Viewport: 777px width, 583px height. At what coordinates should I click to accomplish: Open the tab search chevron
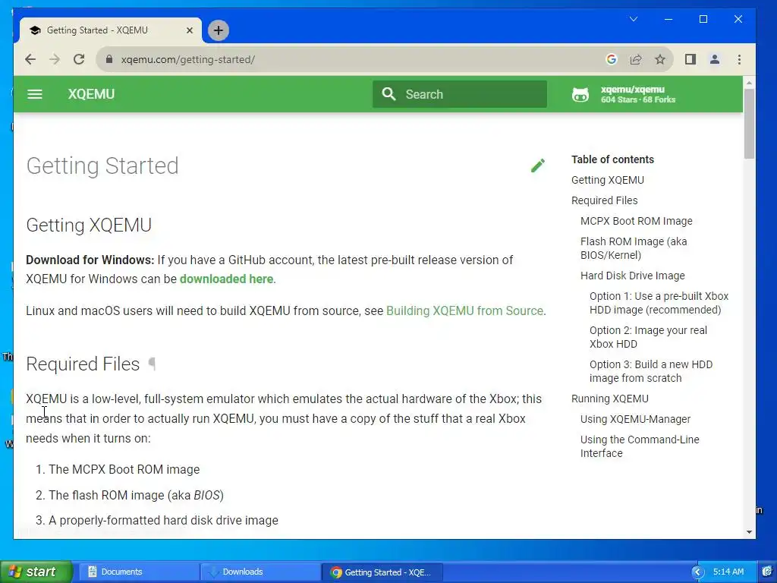[x=634, y=19]
